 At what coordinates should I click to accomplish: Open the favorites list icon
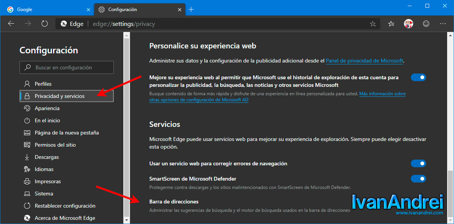pos(391,24)
